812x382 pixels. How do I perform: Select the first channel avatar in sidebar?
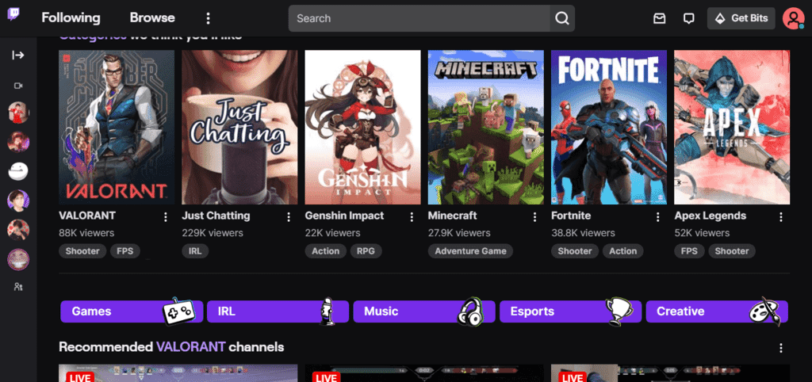[18, 113]
